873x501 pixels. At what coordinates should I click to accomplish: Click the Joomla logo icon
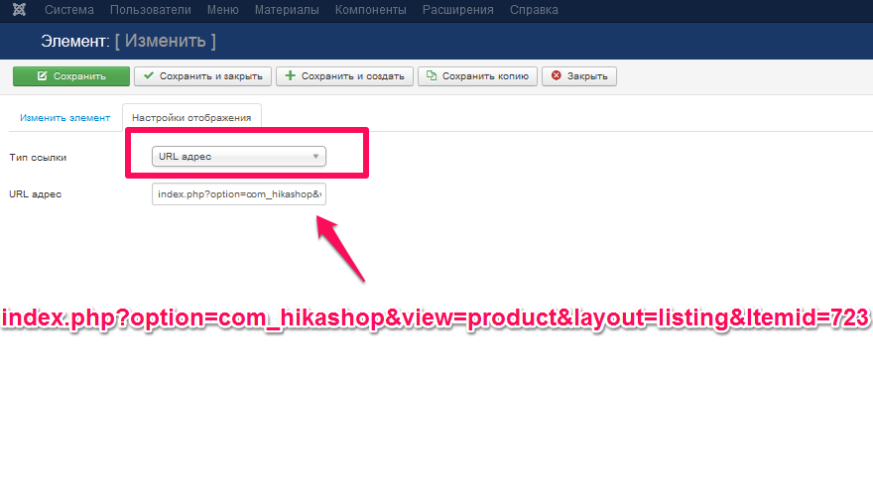click(x=20, y=10)
